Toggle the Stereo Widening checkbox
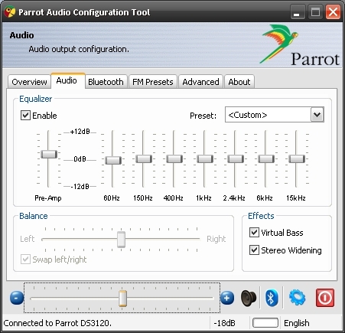This screenshot has height=333, width=345. 254,250
